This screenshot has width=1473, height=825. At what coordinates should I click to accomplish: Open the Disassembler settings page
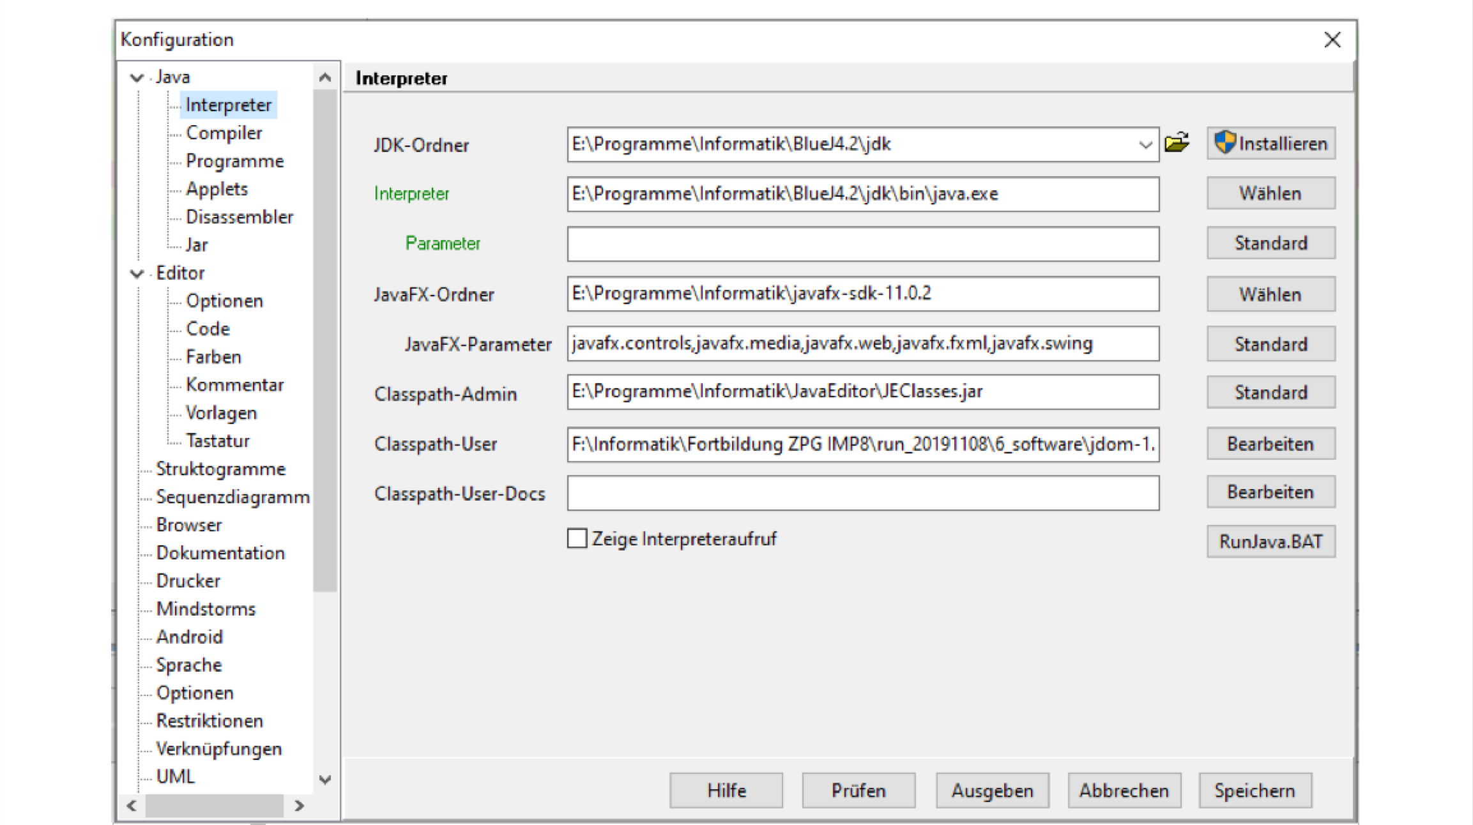239,217
